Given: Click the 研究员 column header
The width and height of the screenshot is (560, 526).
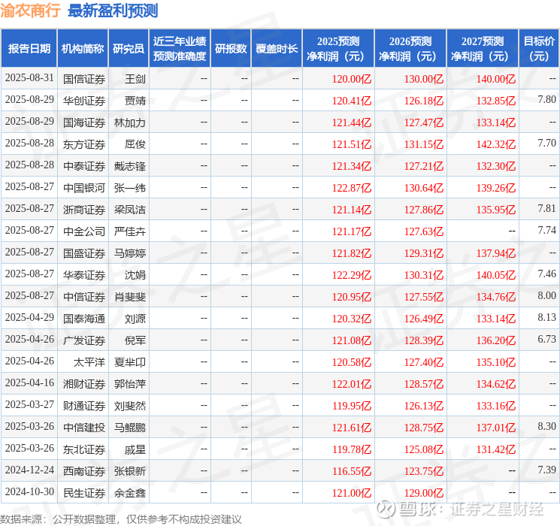Looking at the screenshot, I should (129, 49).
